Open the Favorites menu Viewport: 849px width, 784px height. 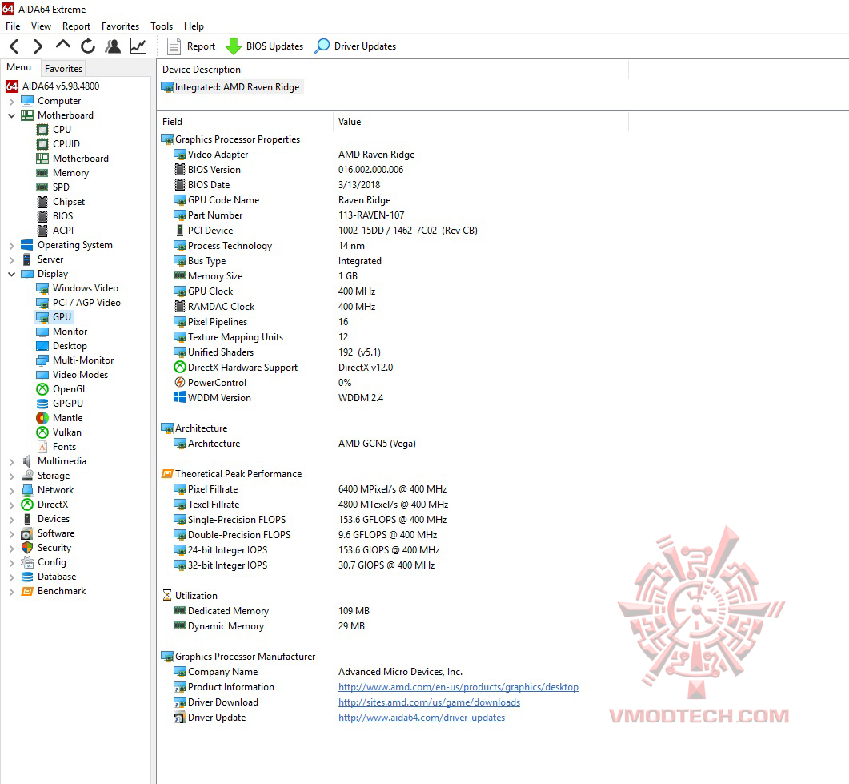point(120,26)
